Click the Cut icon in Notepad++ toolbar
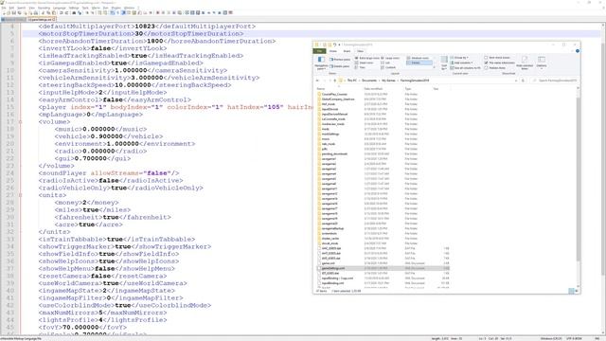 click(44, 12)
